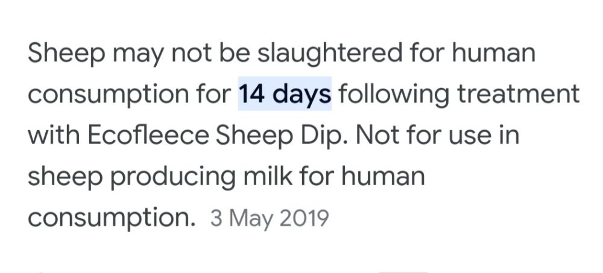The image size is (603, 273).
Task: Click the word "be" in the first line
Action: pyautogui.click(x=235, y=52)
